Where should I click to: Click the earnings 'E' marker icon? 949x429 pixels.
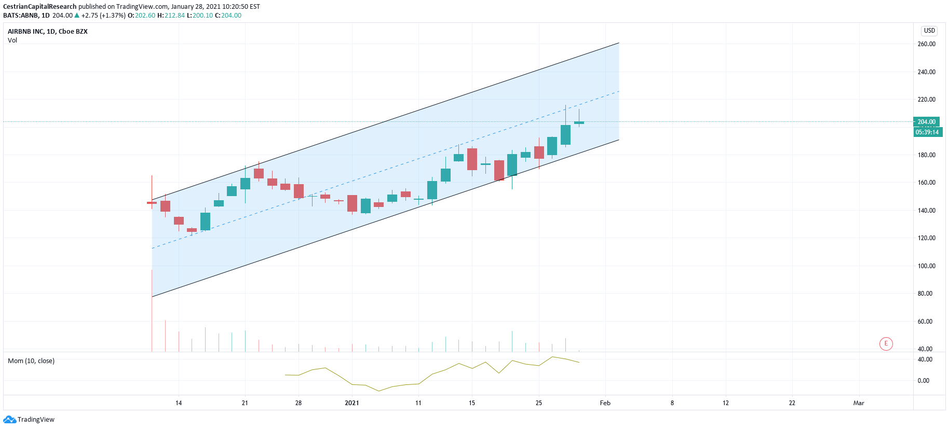(x=886, y=343)
